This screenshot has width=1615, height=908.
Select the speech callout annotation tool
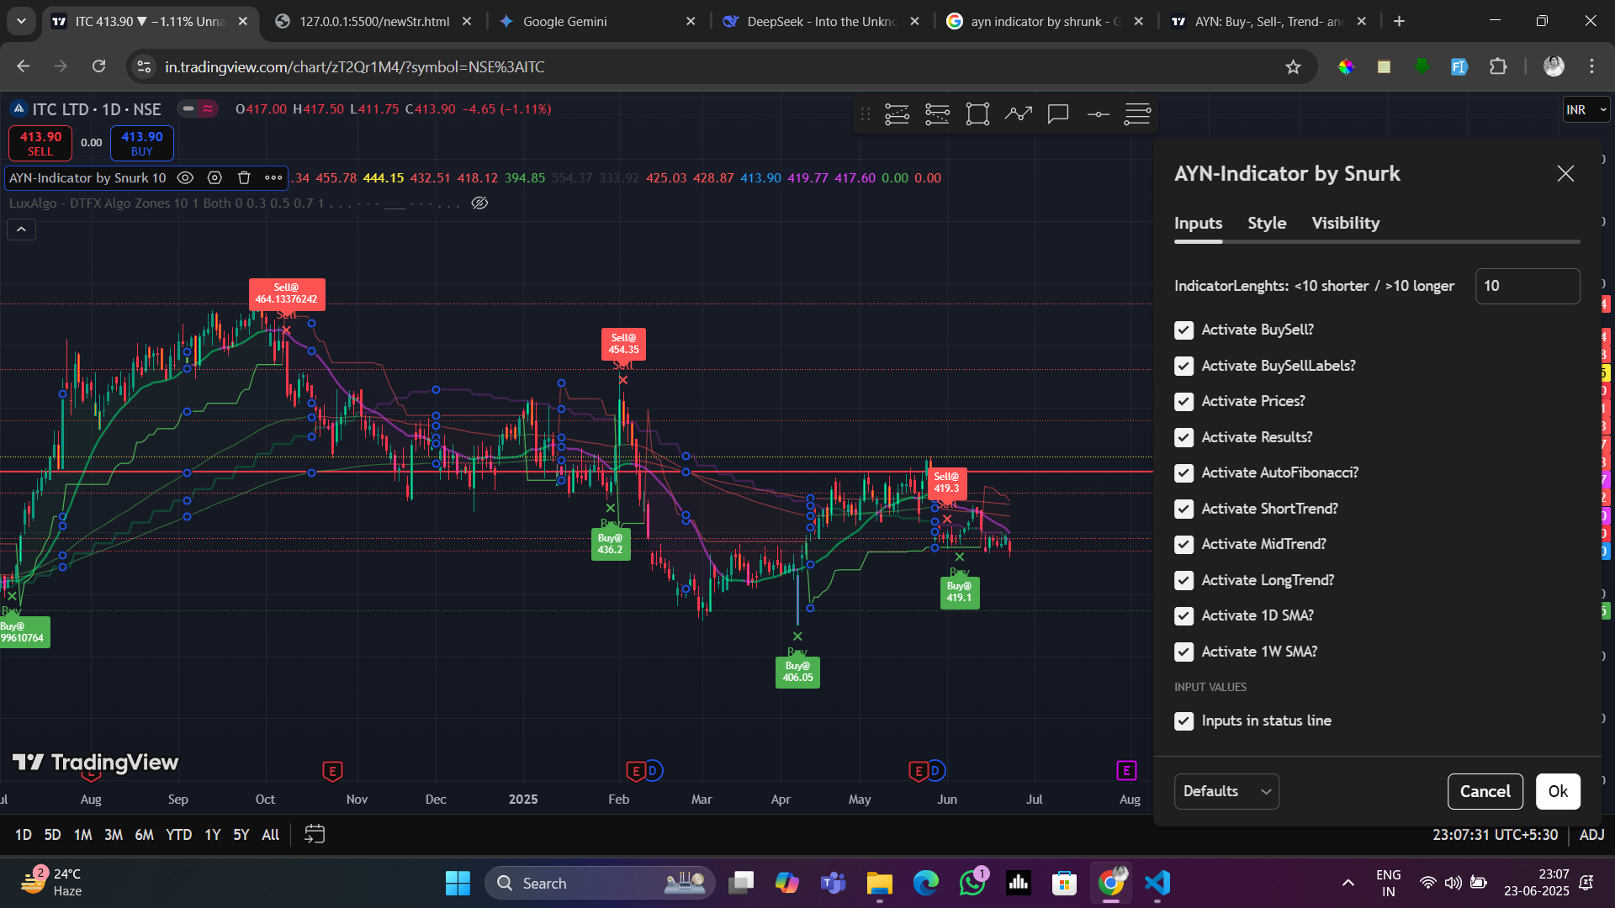(1058, 113)
